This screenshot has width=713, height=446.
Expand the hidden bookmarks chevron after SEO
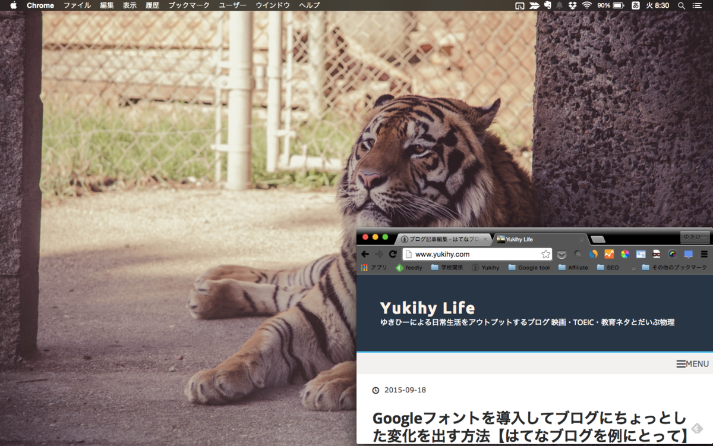click(635, 267)
